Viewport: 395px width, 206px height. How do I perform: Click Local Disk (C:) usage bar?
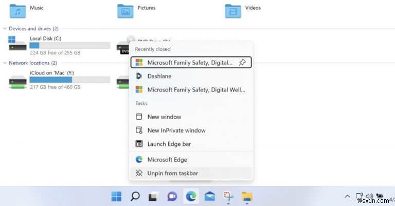click(x=70, y=46)
